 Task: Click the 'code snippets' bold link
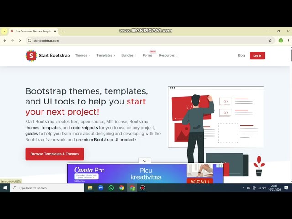point(84,128)
